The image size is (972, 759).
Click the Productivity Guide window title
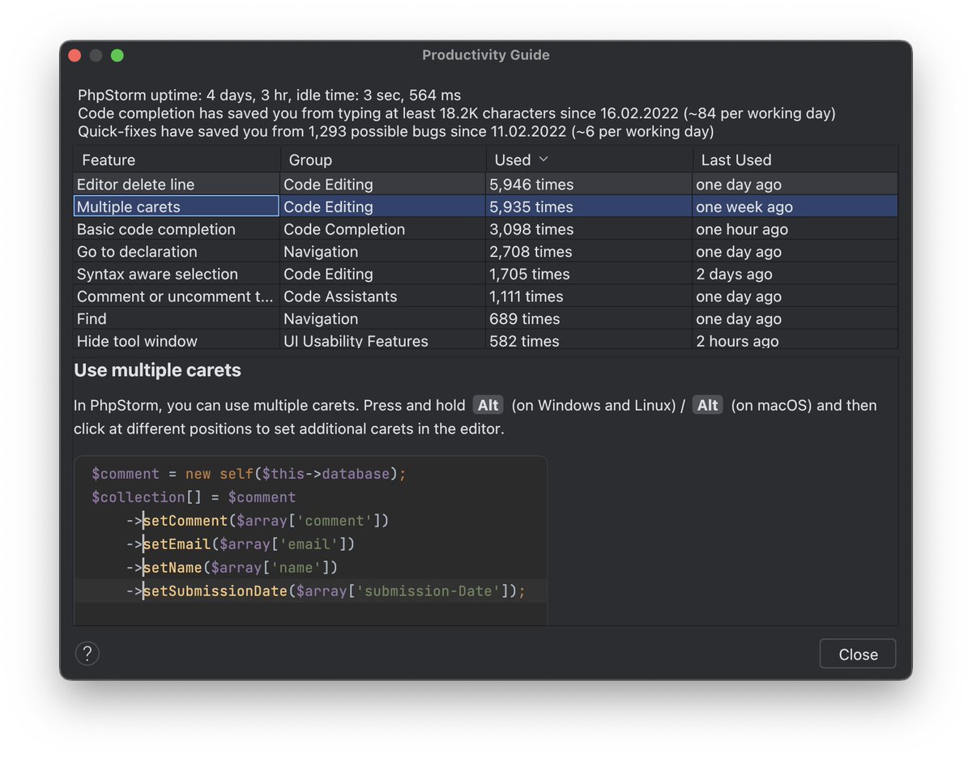click(486, 55)
